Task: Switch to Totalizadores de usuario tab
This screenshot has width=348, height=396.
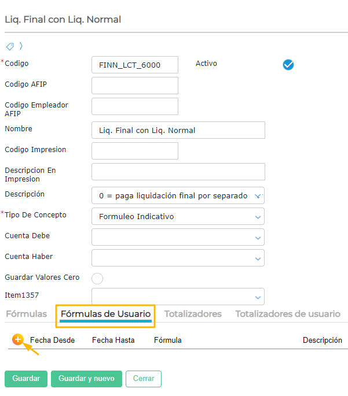Action: 288,314
